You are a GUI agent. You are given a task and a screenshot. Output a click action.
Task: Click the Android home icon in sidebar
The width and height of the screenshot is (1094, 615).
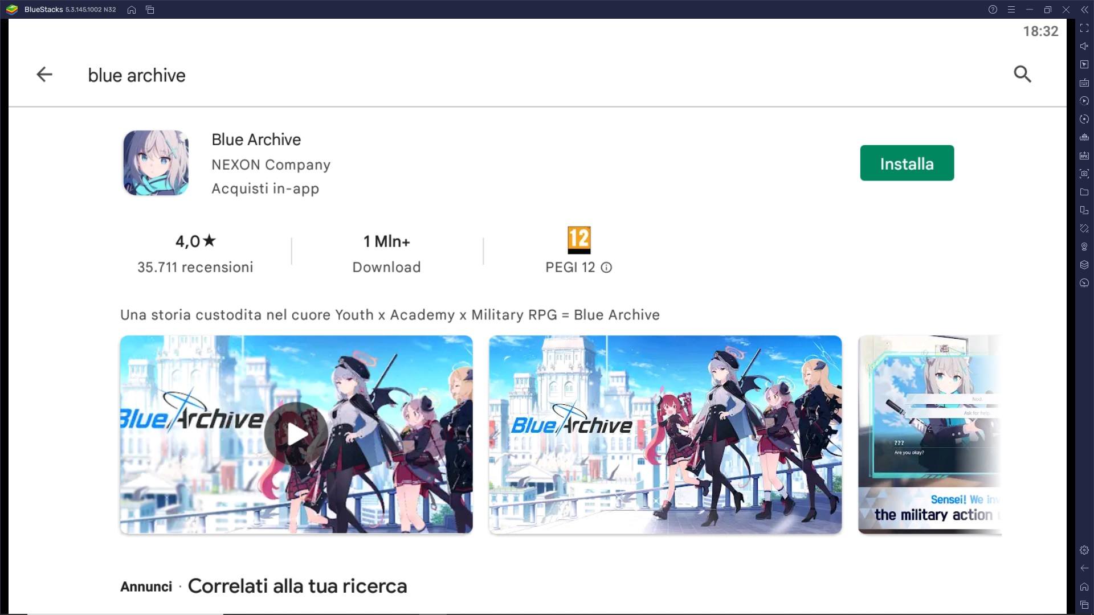click(x=1084, y=587)
